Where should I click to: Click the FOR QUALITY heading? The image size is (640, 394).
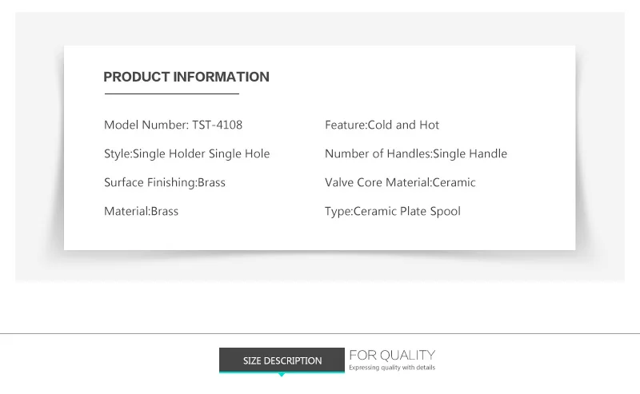click(392, 356)
